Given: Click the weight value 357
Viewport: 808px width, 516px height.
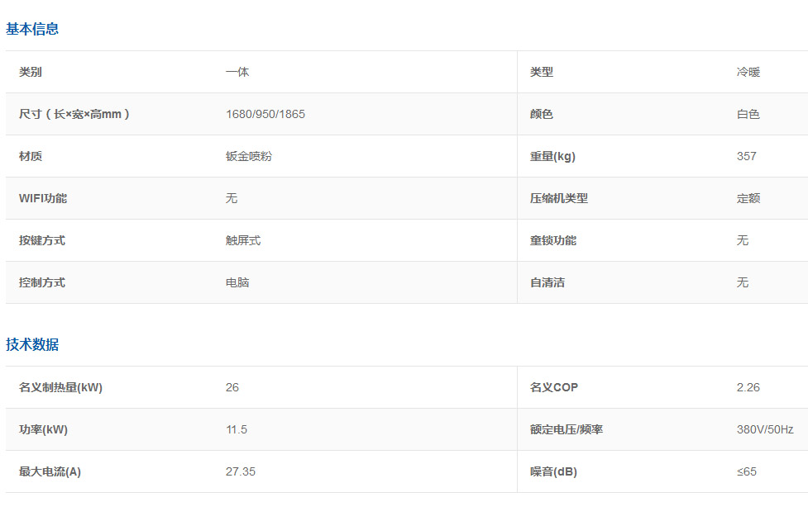Looking at the screenshot, I should pyautogui.click(x=746, y=156).
